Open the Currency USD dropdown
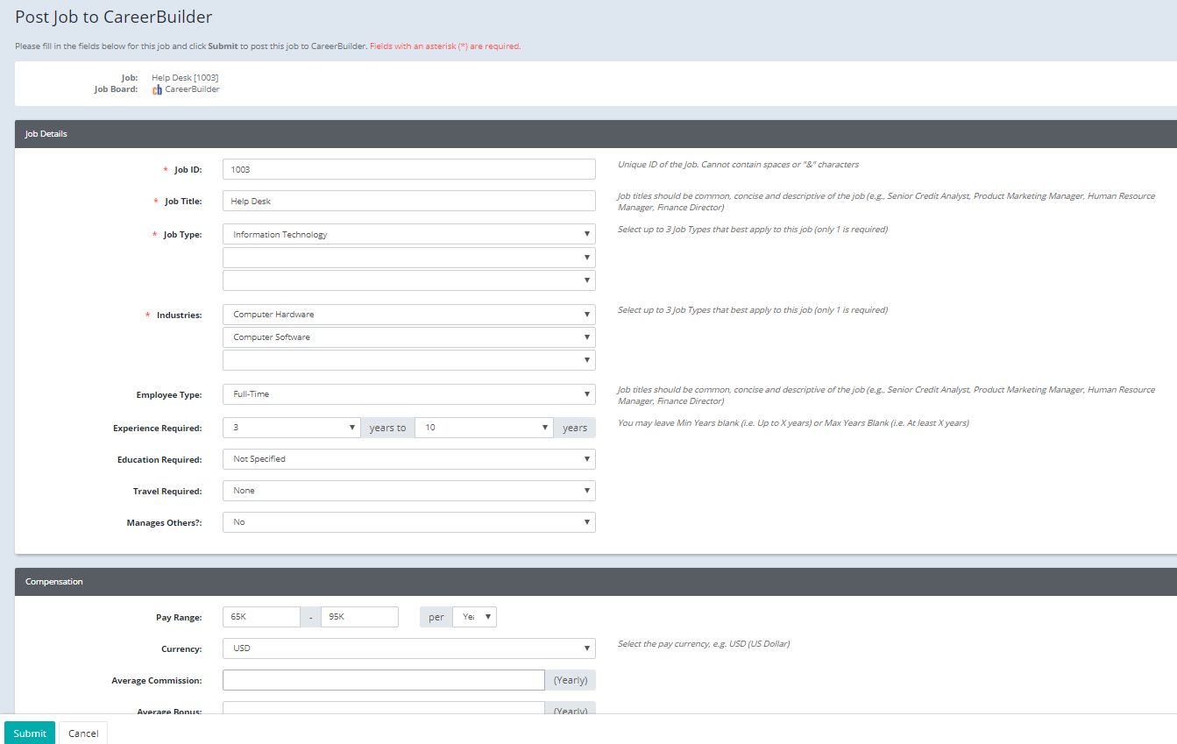This screenshot has height=744, width=1177. [408, 648]
